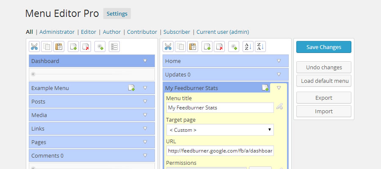Screen dimensions: 381x169
Task: Click Paste icon in left menu toolbar
Action: tap(59, 46)
